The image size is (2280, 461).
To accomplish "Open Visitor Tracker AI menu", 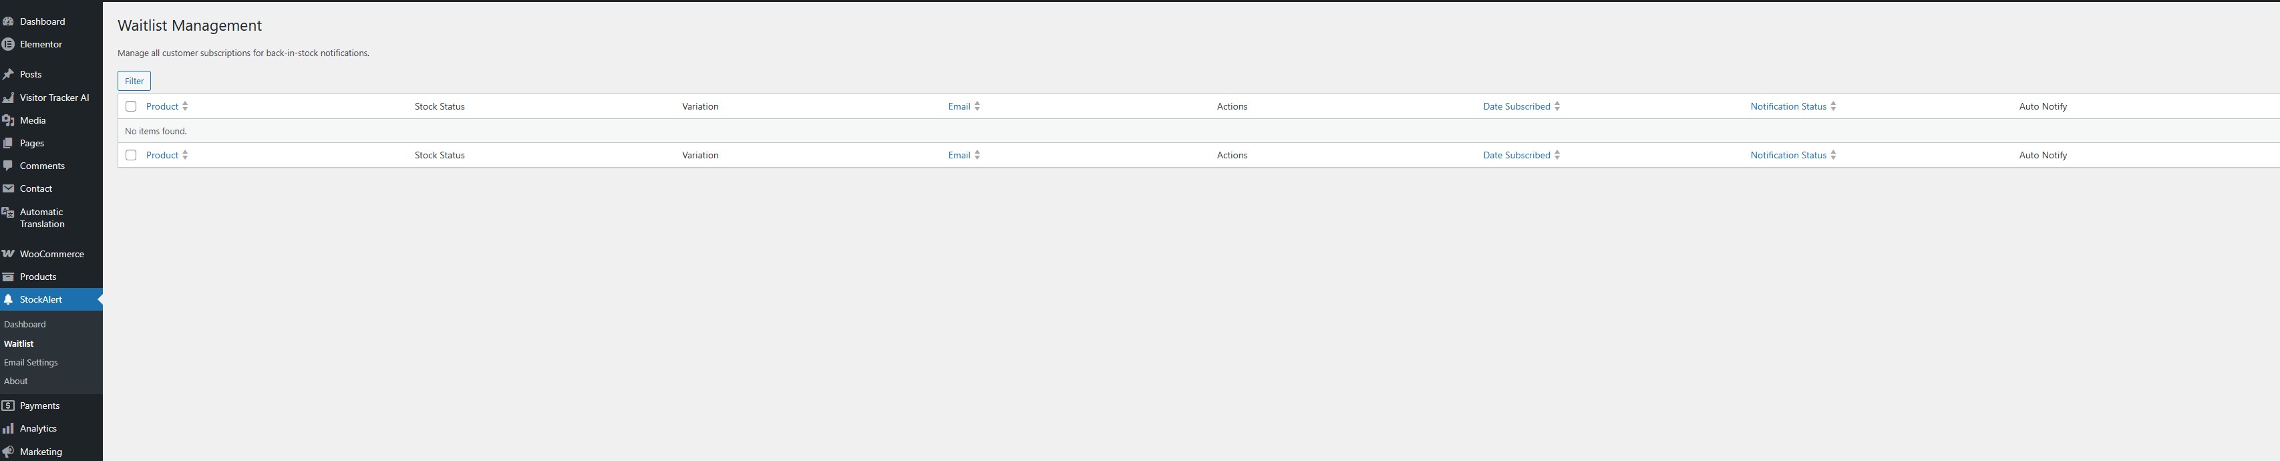I will [51, 98].
